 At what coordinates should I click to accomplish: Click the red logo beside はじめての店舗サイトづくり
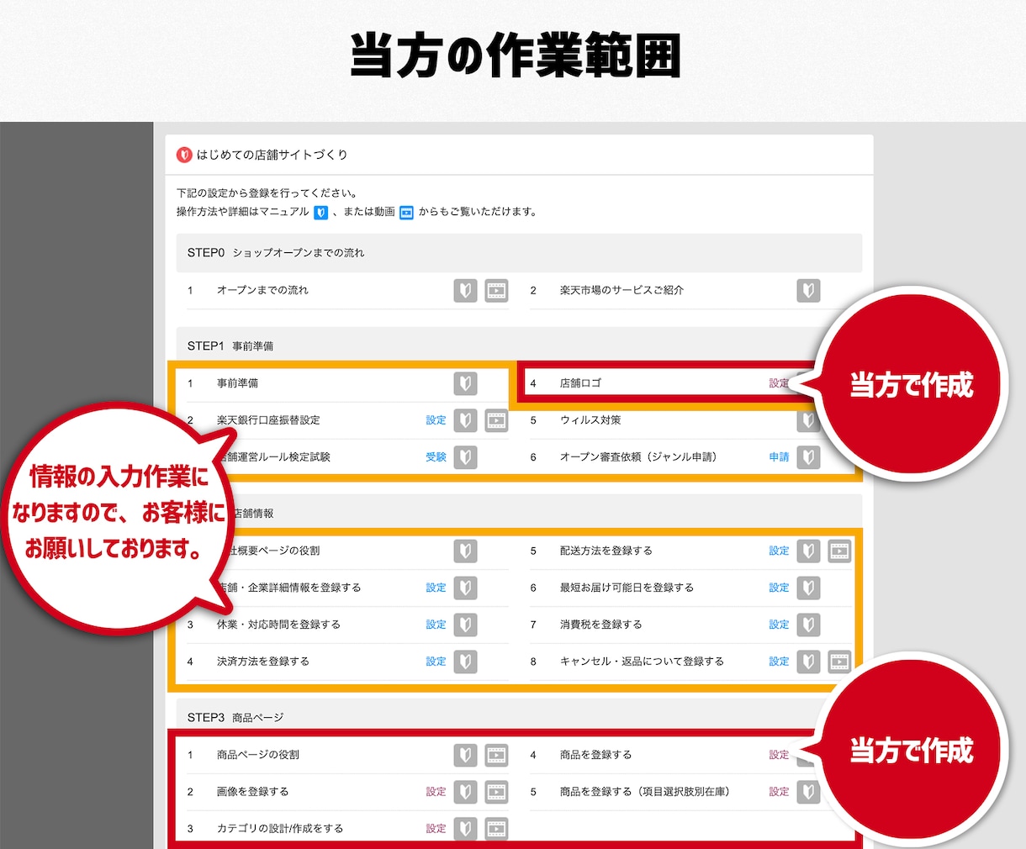pyautogui.click(x=184, y=155)
